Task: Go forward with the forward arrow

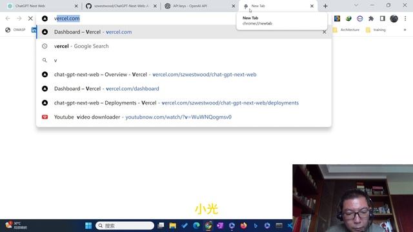Action: coord(19,19)
